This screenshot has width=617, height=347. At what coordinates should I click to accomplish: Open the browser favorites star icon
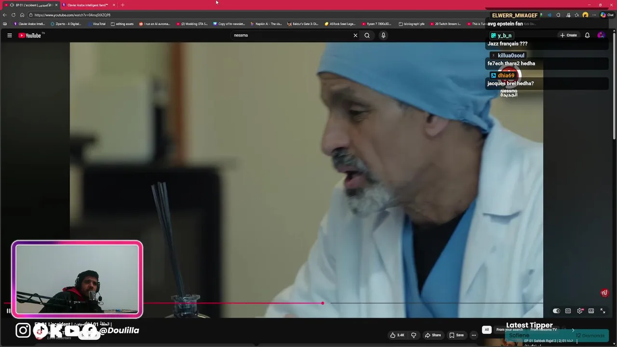click(577, 15)
